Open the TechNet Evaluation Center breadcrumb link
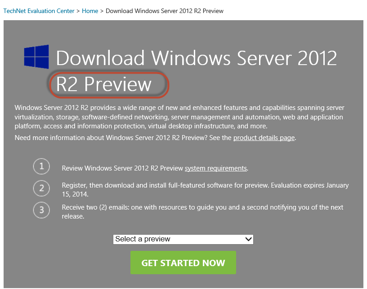 pyautogui.click(x=39, y=11)
